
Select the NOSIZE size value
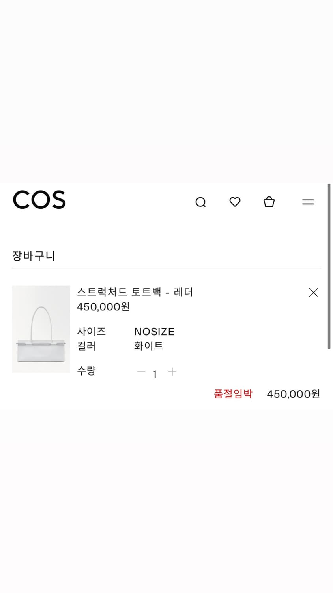(x=154, y=331)
